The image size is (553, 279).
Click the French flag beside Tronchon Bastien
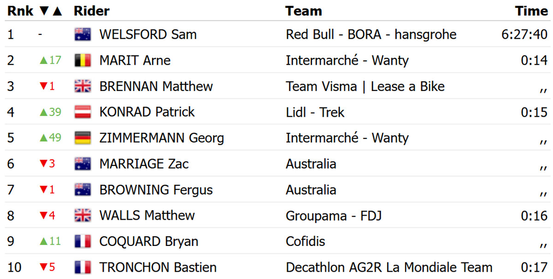pos(82,267)
